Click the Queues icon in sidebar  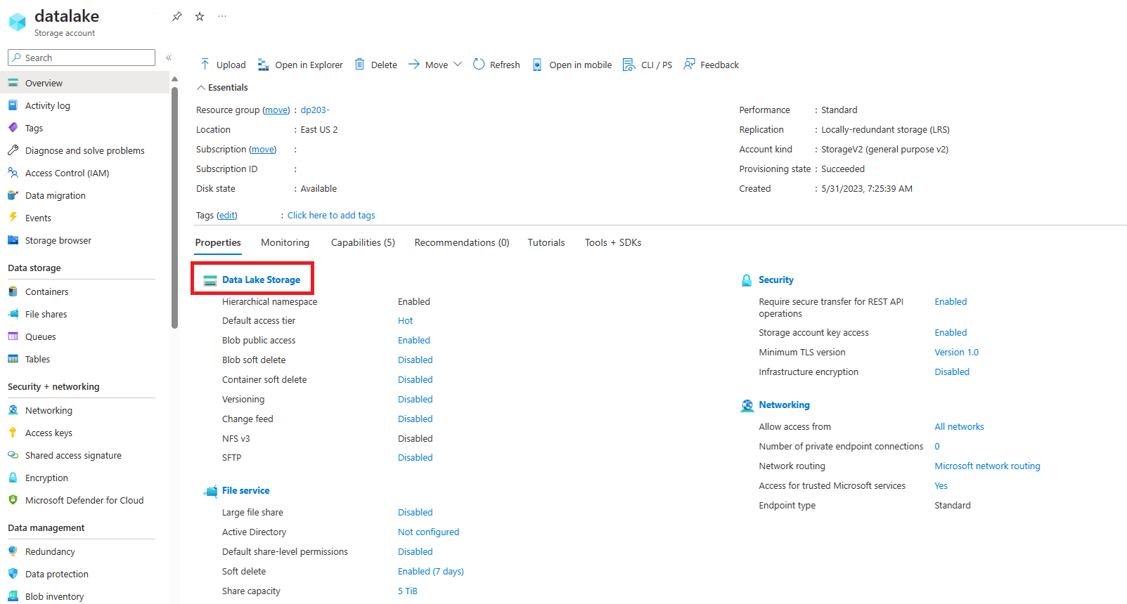13,336
